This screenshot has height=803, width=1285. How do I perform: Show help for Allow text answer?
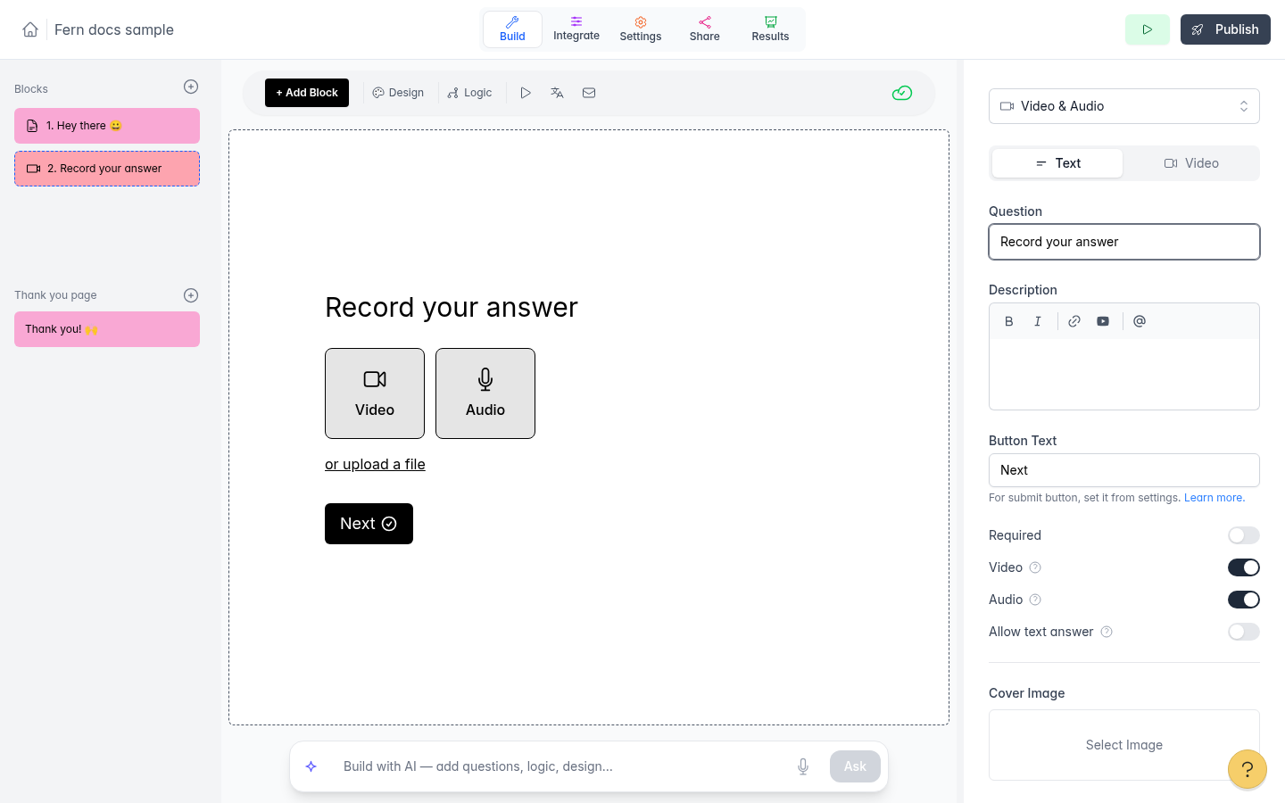(x=1107, y=632)
